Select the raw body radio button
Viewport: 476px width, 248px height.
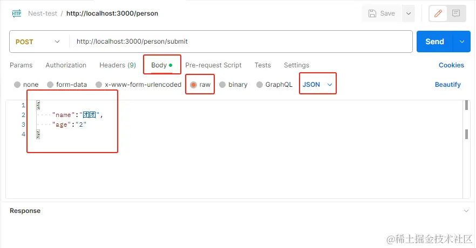[x=193, y=85]
